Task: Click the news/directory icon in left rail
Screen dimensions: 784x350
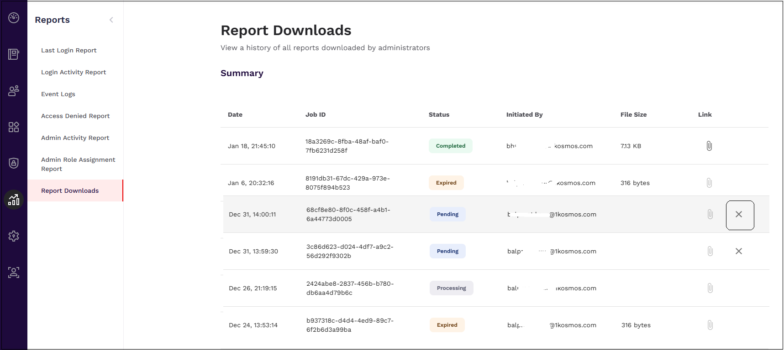Action: pyautogui.click(x=14, y=54)
